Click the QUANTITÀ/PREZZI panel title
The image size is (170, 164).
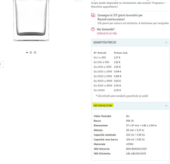tap(105, 42)
